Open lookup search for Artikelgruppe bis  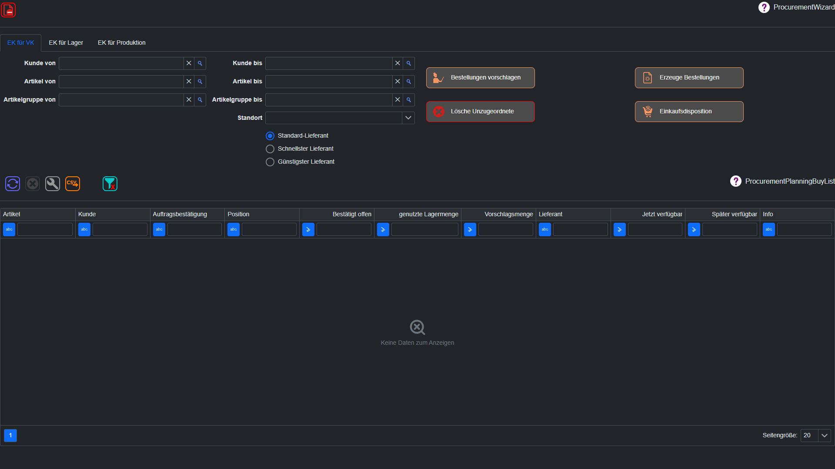coord(409,100)
